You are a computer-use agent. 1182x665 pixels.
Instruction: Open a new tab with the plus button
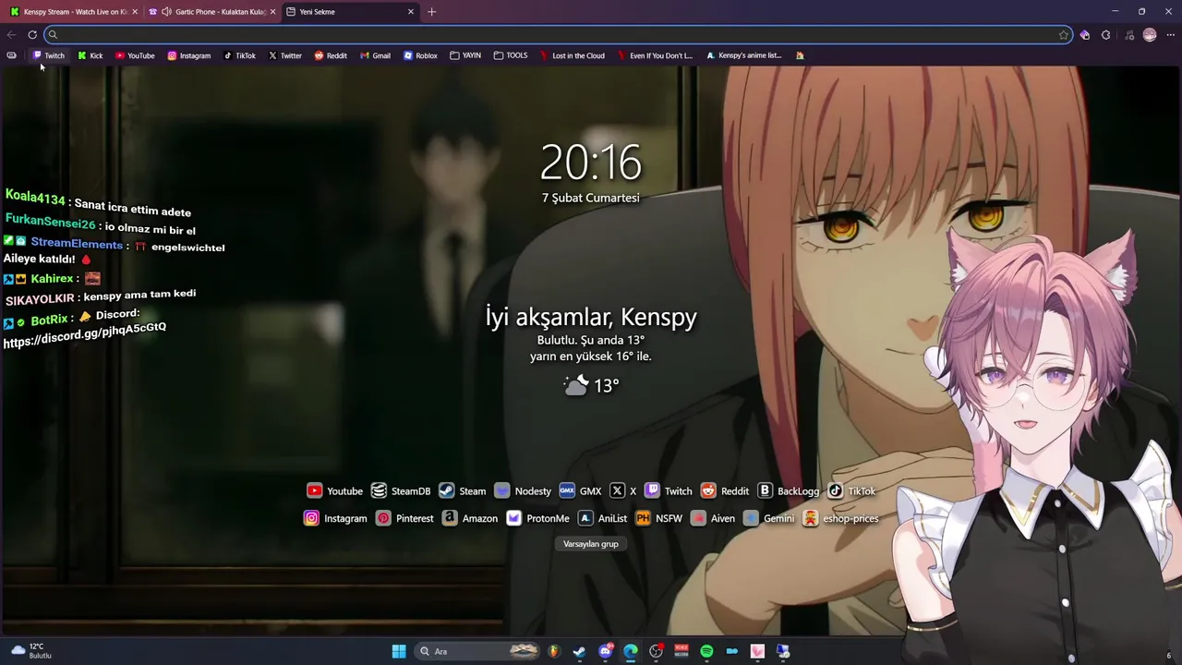(431, 12)
